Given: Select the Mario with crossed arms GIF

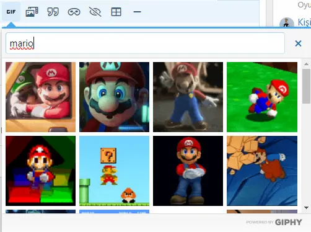Looking at the screenshot, I should click(x=188, y=171).
